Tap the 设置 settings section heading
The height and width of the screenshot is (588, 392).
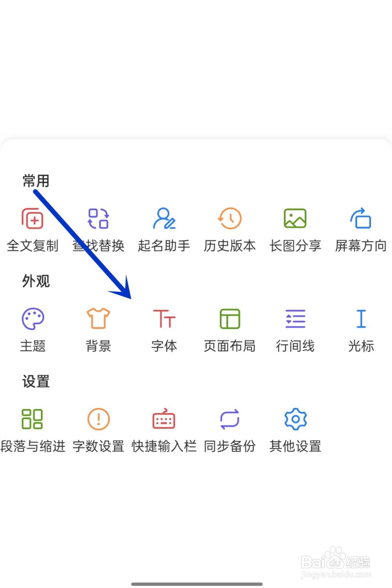click(x=36, y=381)
